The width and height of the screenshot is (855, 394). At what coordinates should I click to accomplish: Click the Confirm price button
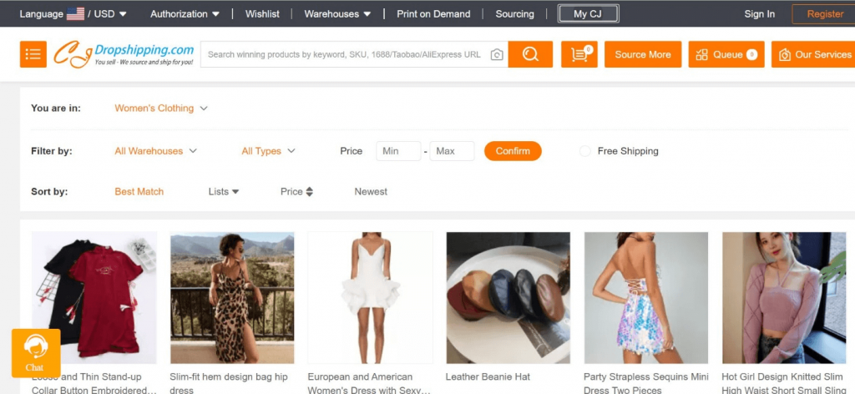pyautogui.click(x=513, y=151)
